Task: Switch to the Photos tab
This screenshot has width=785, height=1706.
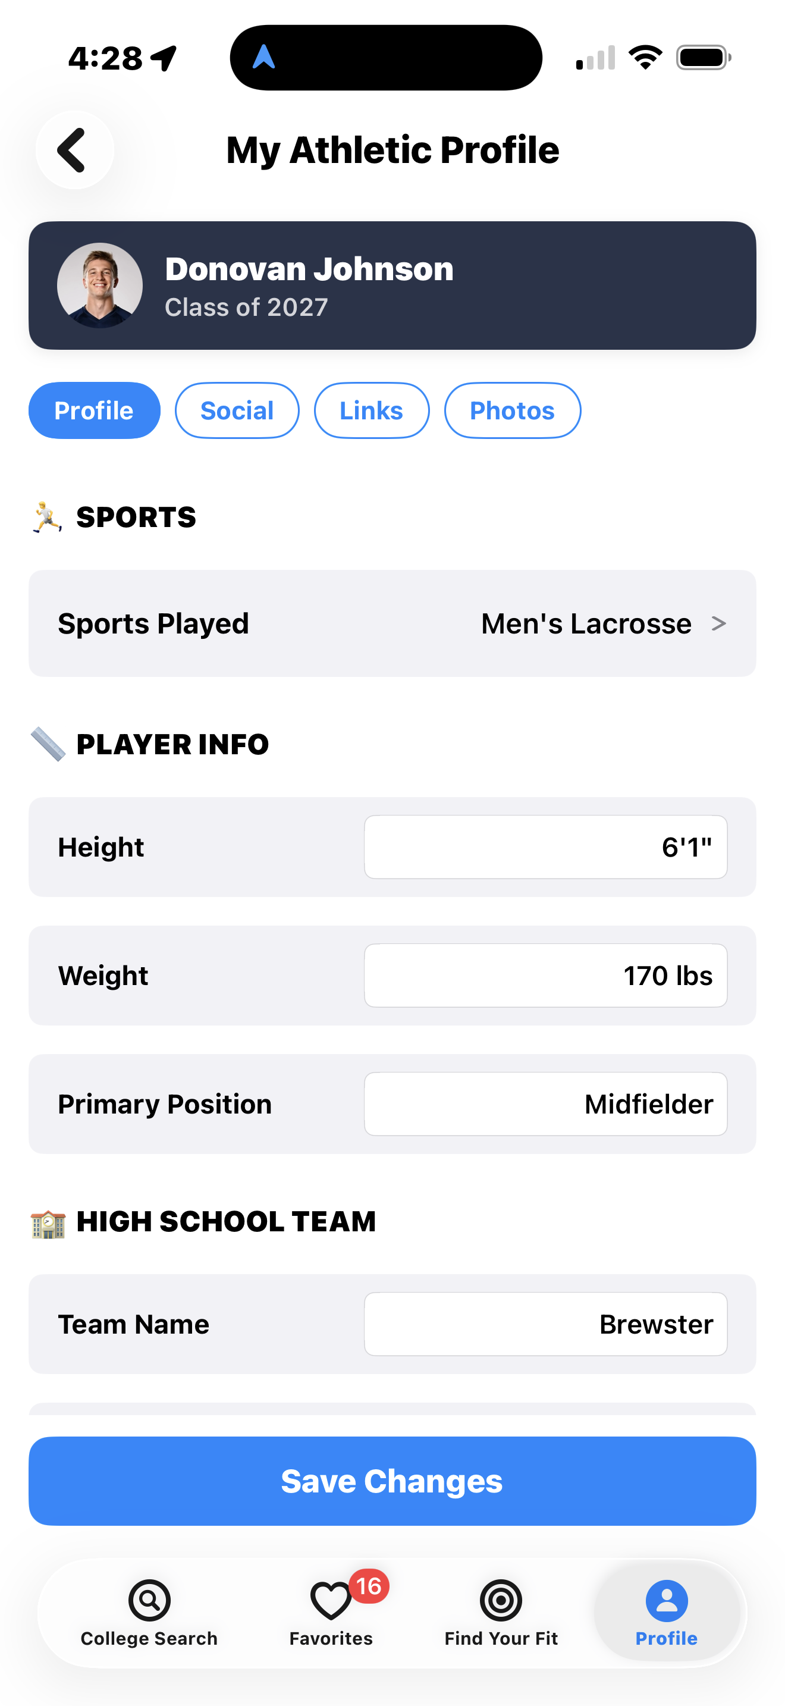Action: point(512,410)
